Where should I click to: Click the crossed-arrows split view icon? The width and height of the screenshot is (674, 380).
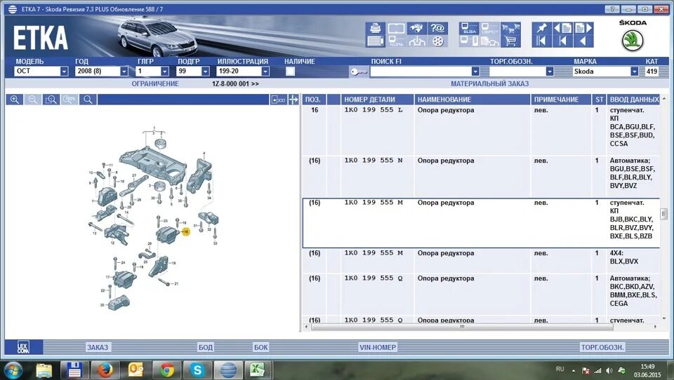pyautogui.click(x=293, y=100)
